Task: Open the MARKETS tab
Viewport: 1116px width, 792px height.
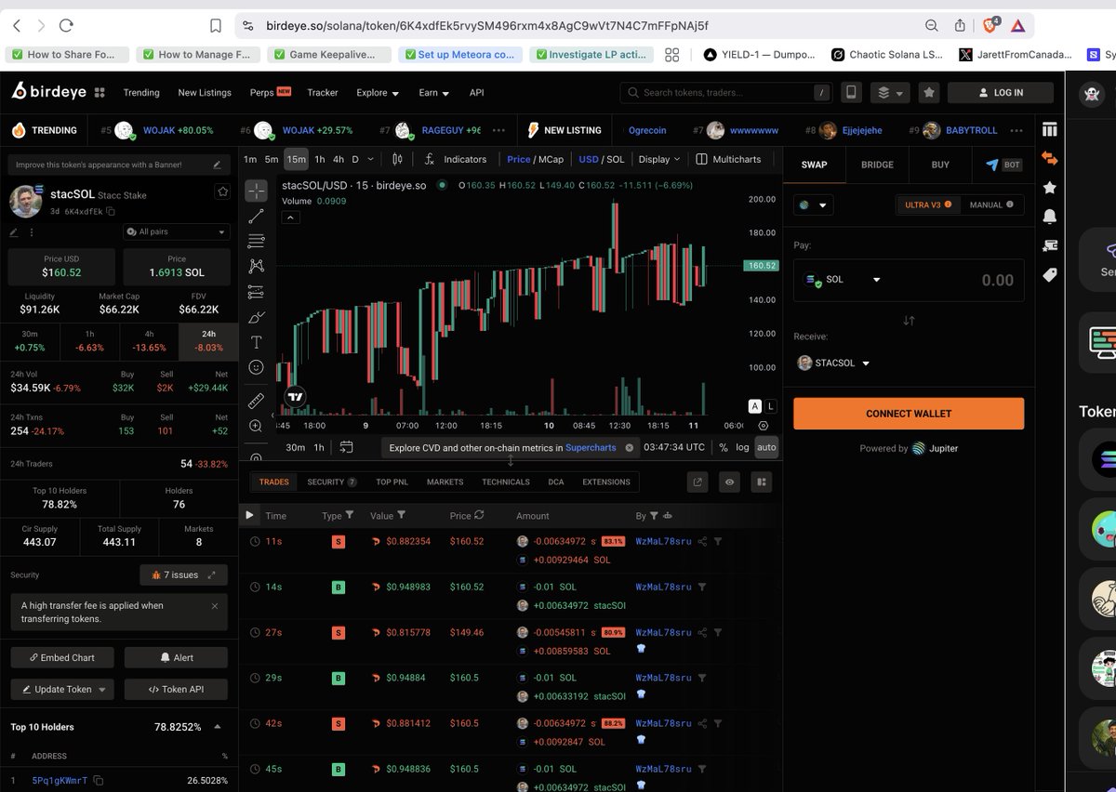Action: (445, 482)
